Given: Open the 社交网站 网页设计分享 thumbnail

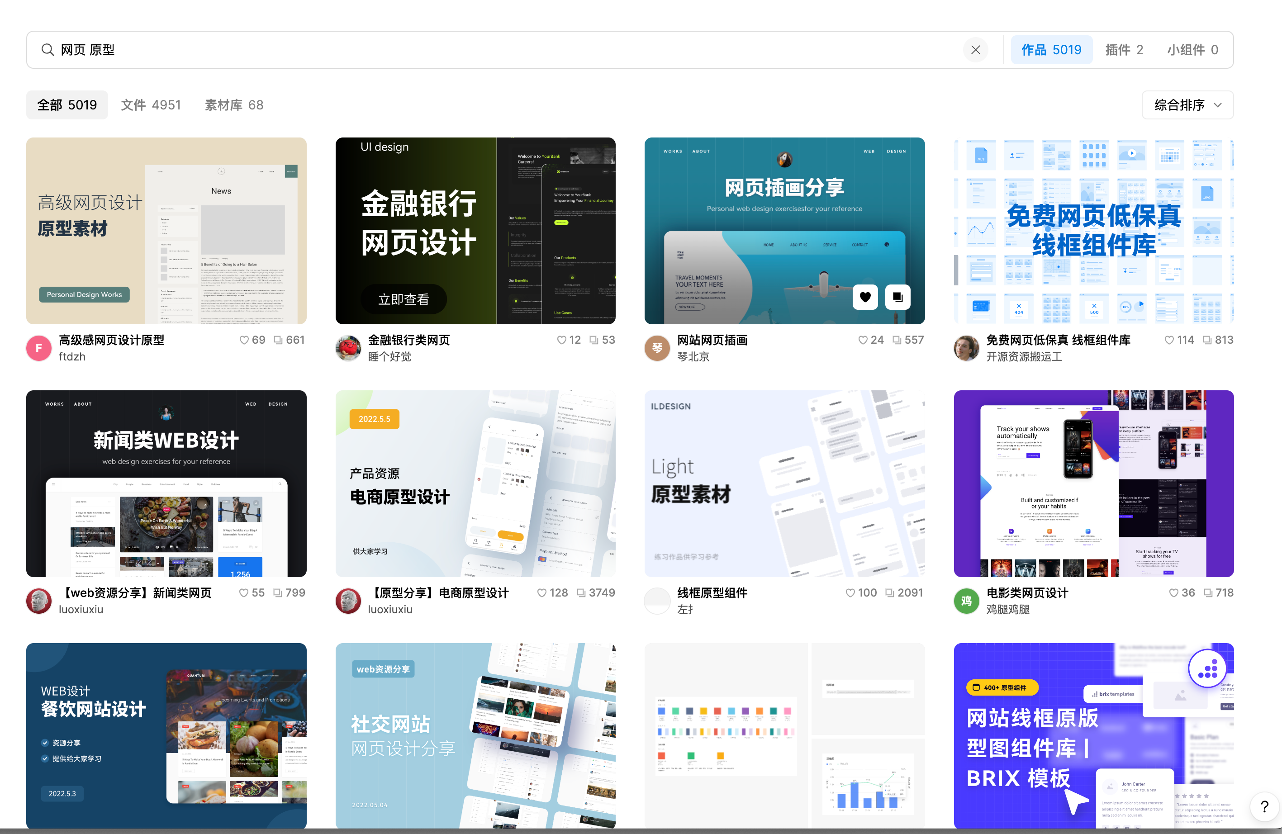Looking at the screenshot, I should tap(475, 735).
